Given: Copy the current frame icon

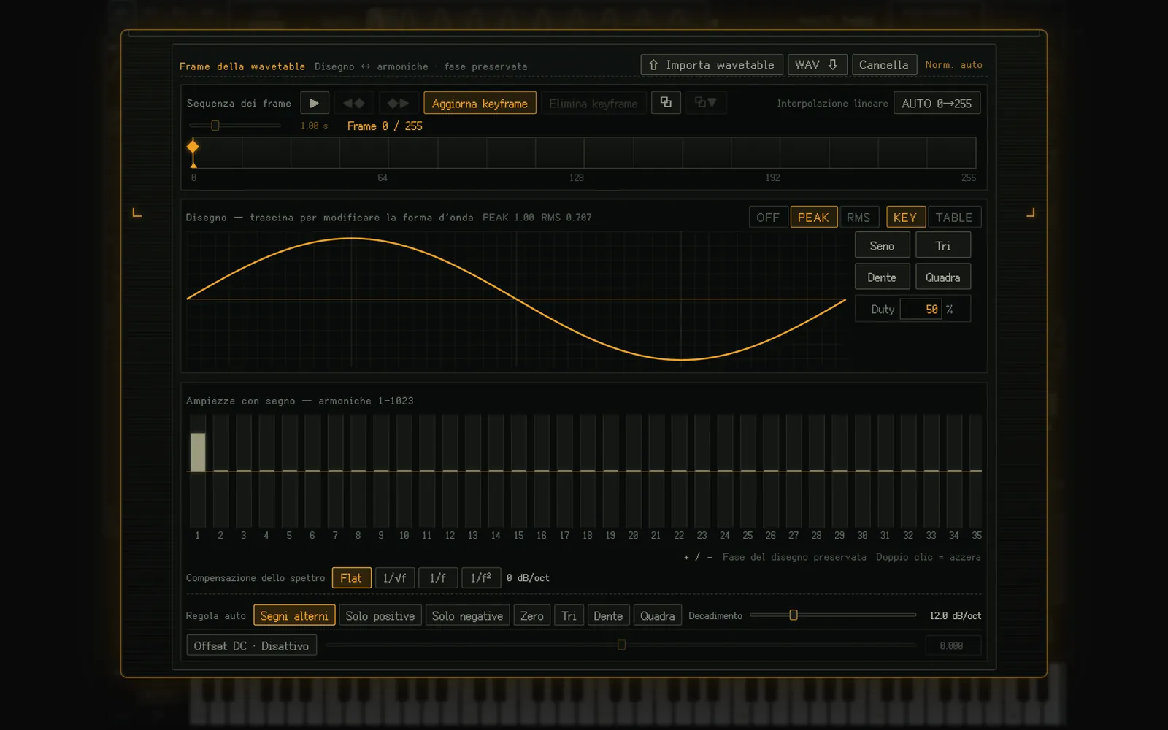Looking at the screenshot, I should pos(666,102).
